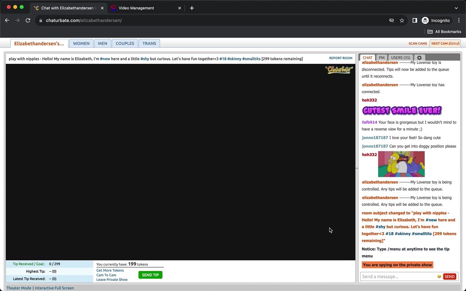Reload the page with the refresh icon

tap(28, 20)
